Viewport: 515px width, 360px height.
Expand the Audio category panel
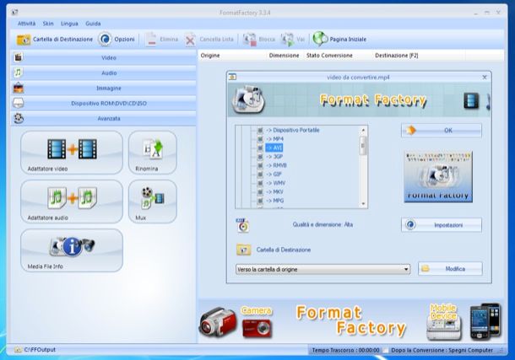[104, 73]
